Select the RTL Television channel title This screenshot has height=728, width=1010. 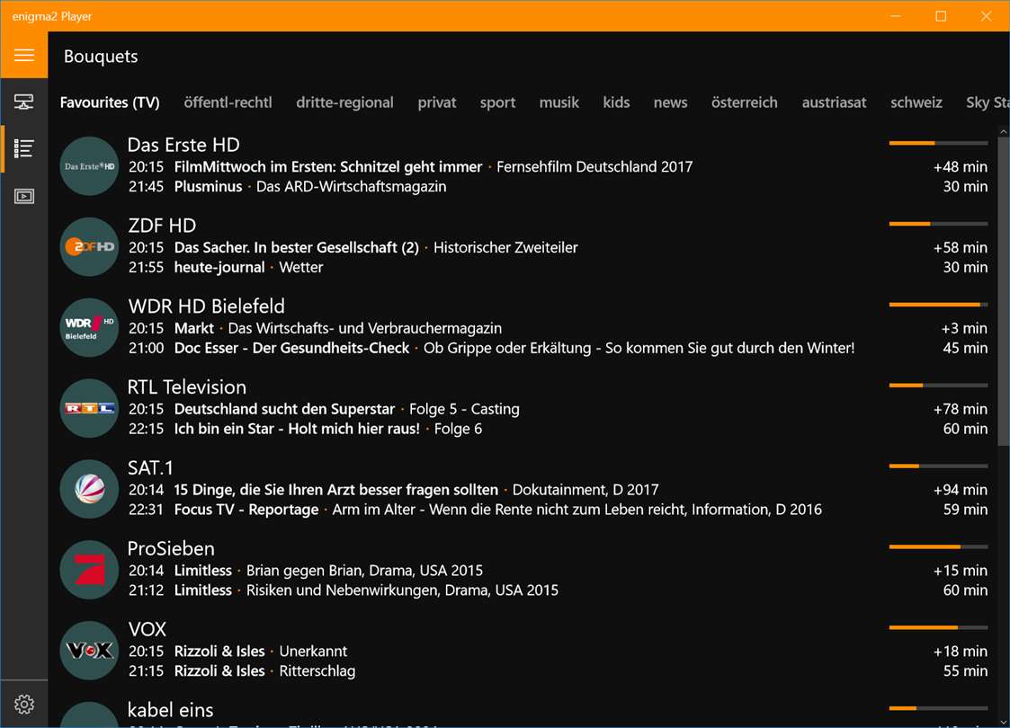(187, 386)
